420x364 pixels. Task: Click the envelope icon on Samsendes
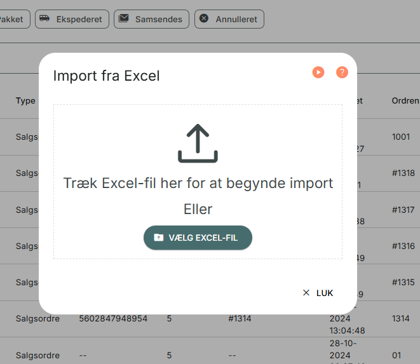click(x=123, y=18)
